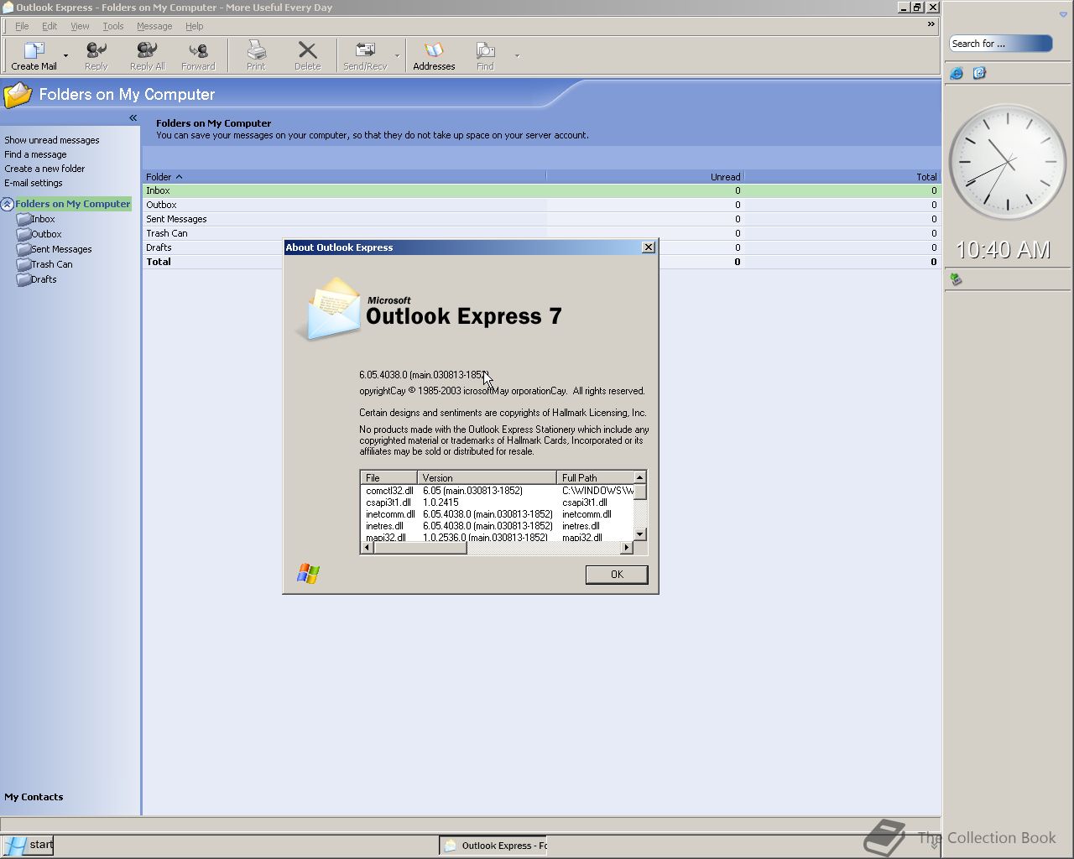Open the Find dropdown arrow
Image resolution: width=1074 pixels, height=859 pixels.
pos(517,56)
